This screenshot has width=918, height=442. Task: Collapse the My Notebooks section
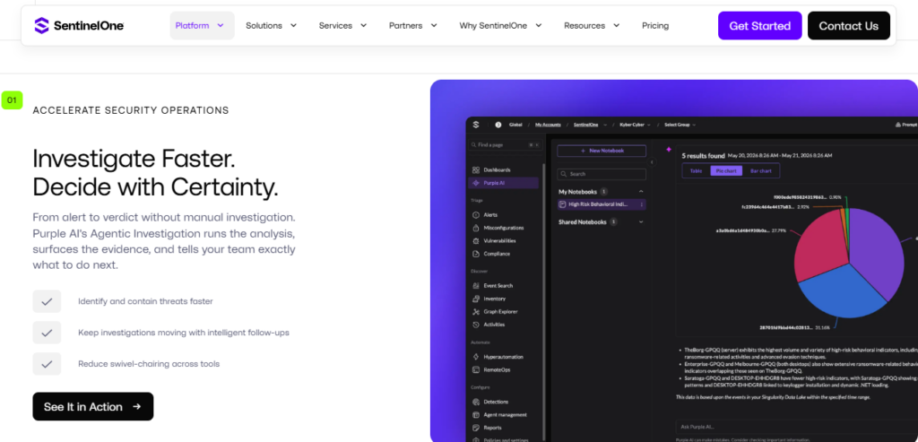pos(640,192)
